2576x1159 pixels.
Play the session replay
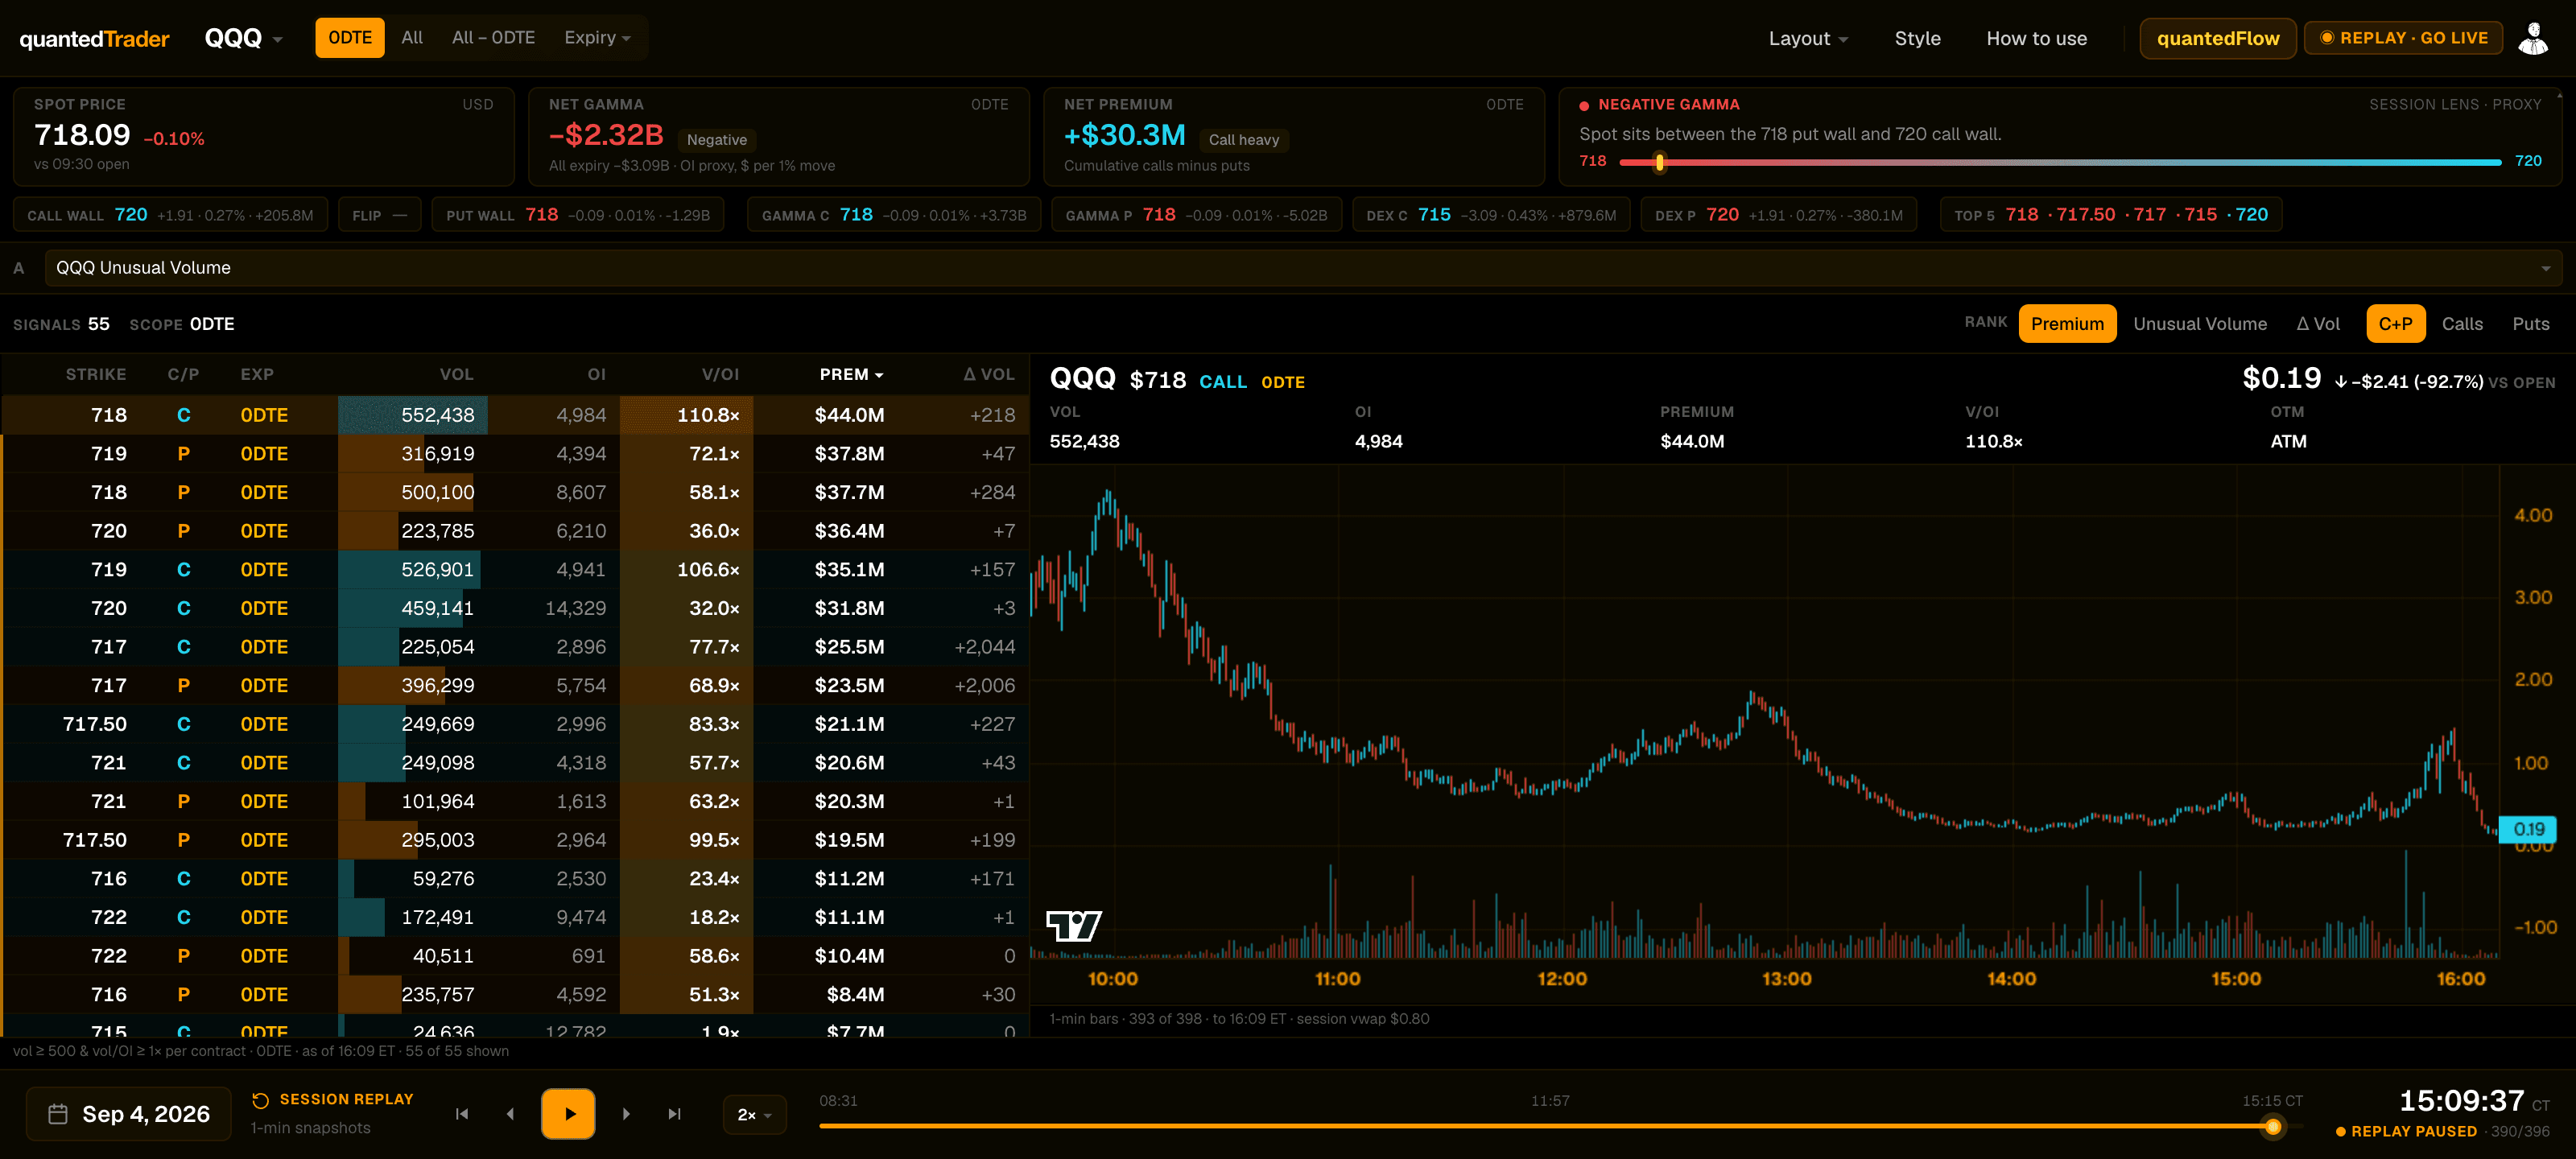pyautogui.click(x=568, y=1114)
